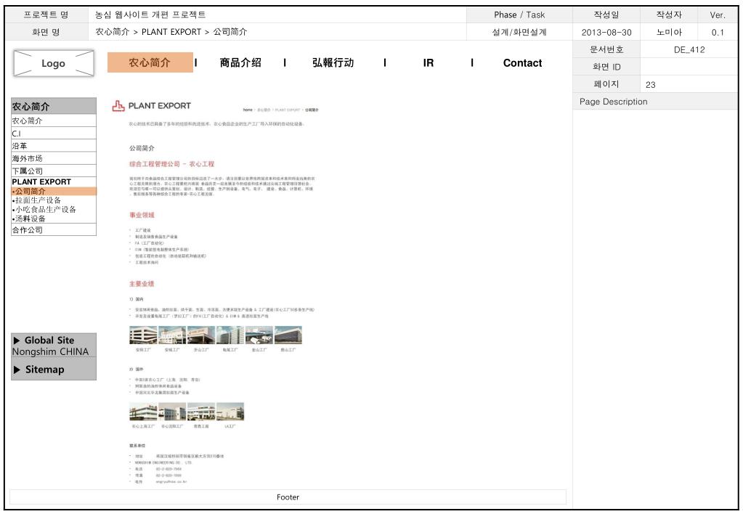
Task: Click the LA factory thumbnail
Action: click(x=230, y=412)
